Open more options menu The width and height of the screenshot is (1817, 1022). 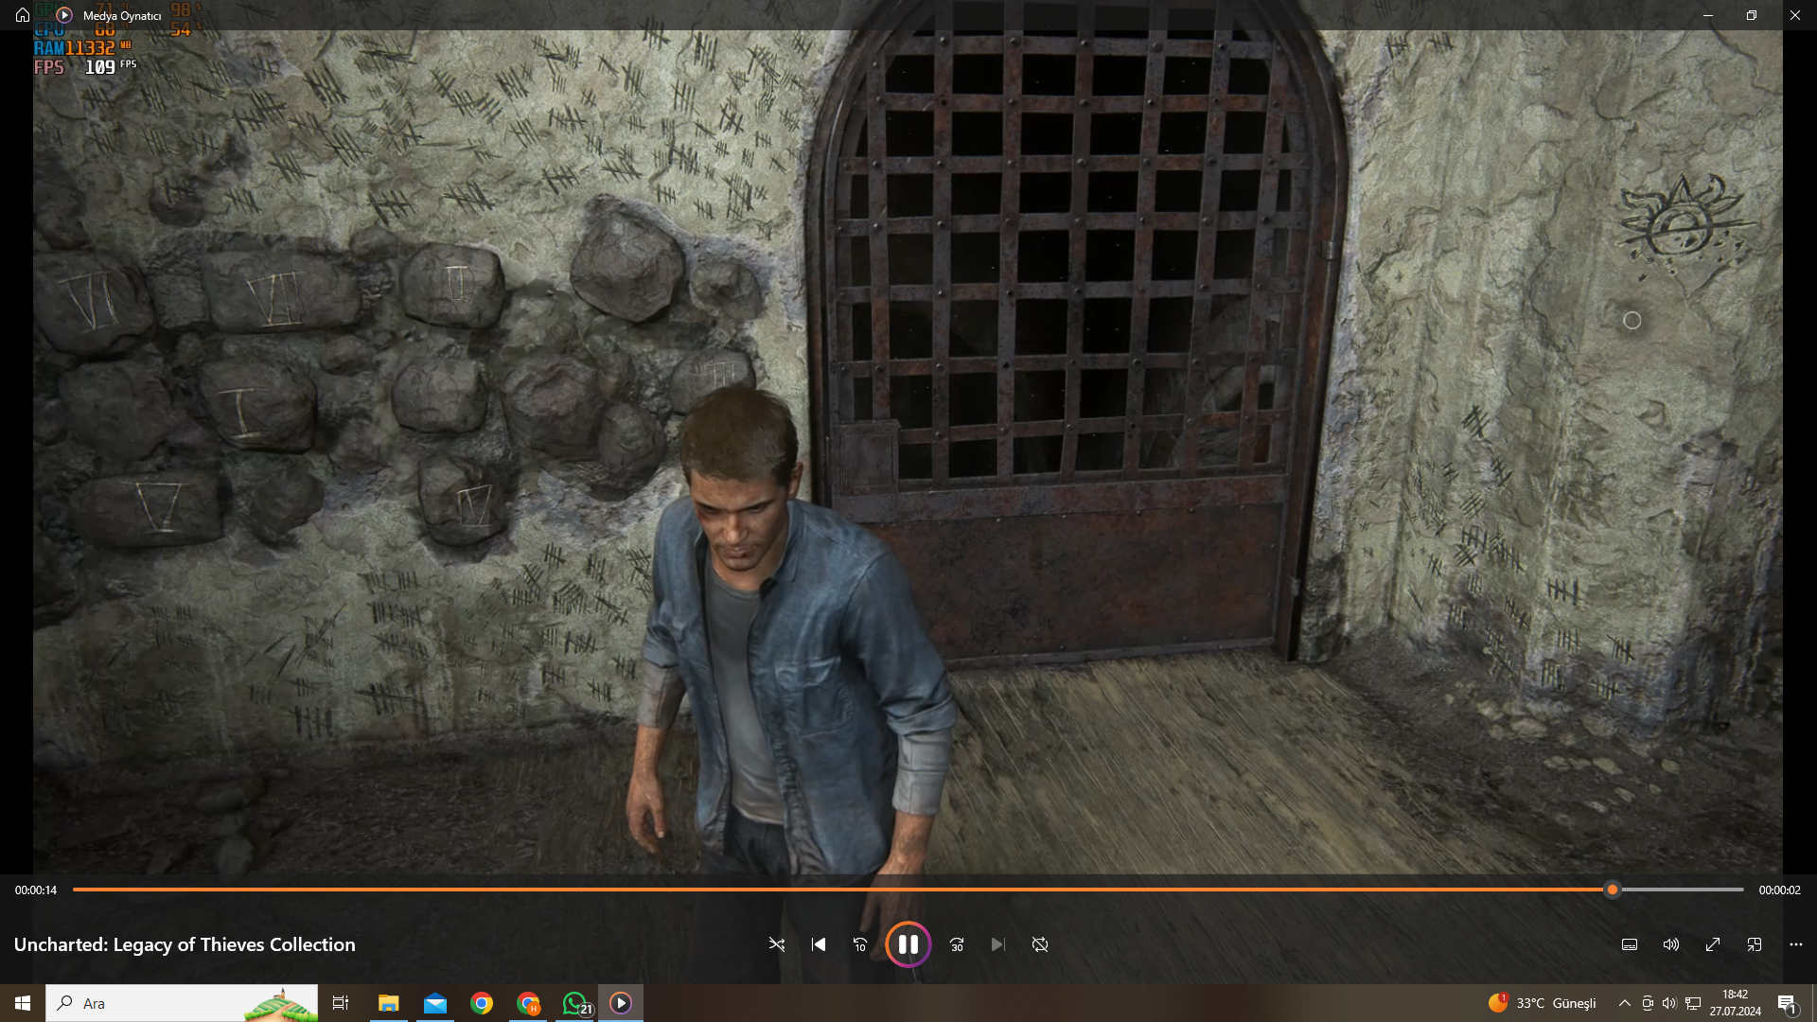click(x=1796, y=944)
